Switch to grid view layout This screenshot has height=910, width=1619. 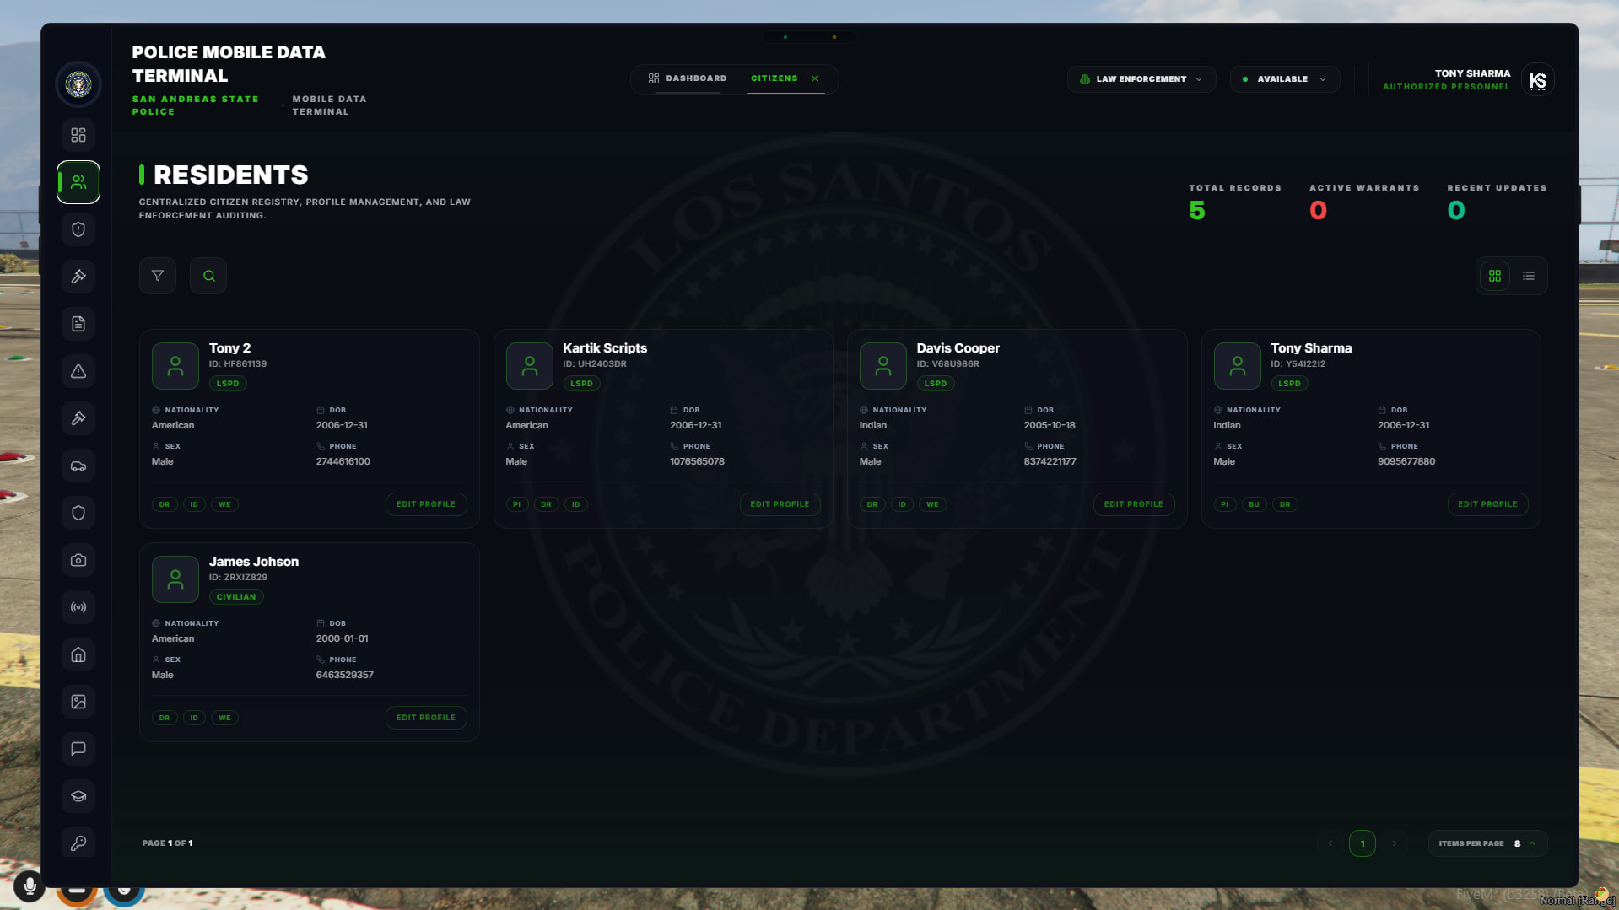1495,276
